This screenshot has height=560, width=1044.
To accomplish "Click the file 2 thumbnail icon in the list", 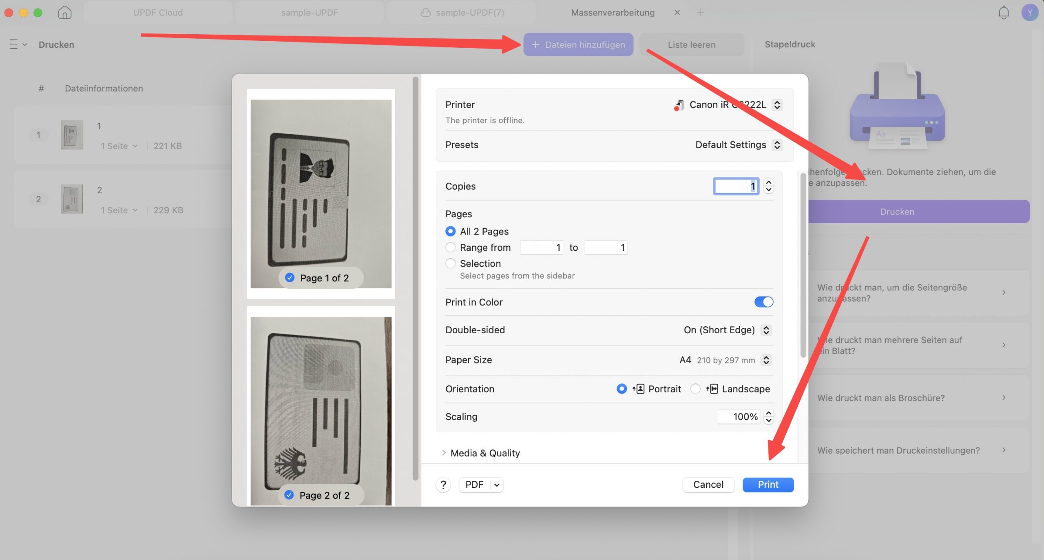I will [72, 199].
